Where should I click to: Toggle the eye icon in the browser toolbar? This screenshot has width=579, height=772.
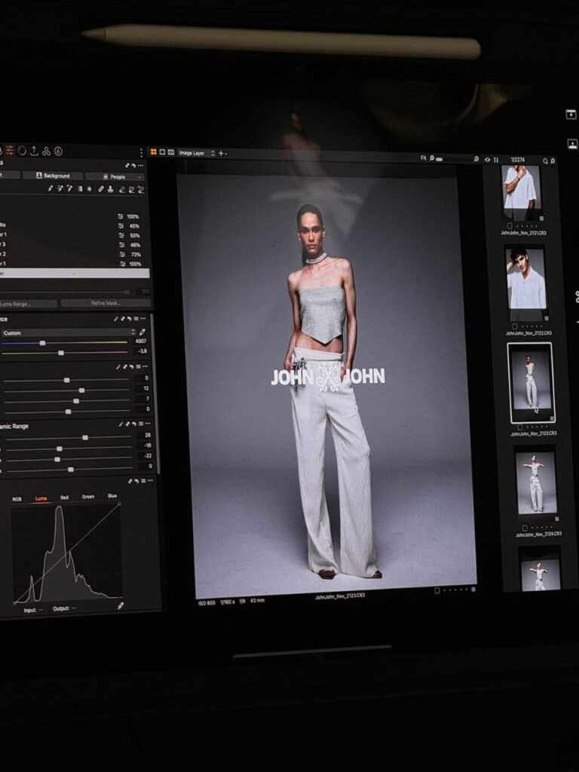click(x=488, y=160)
